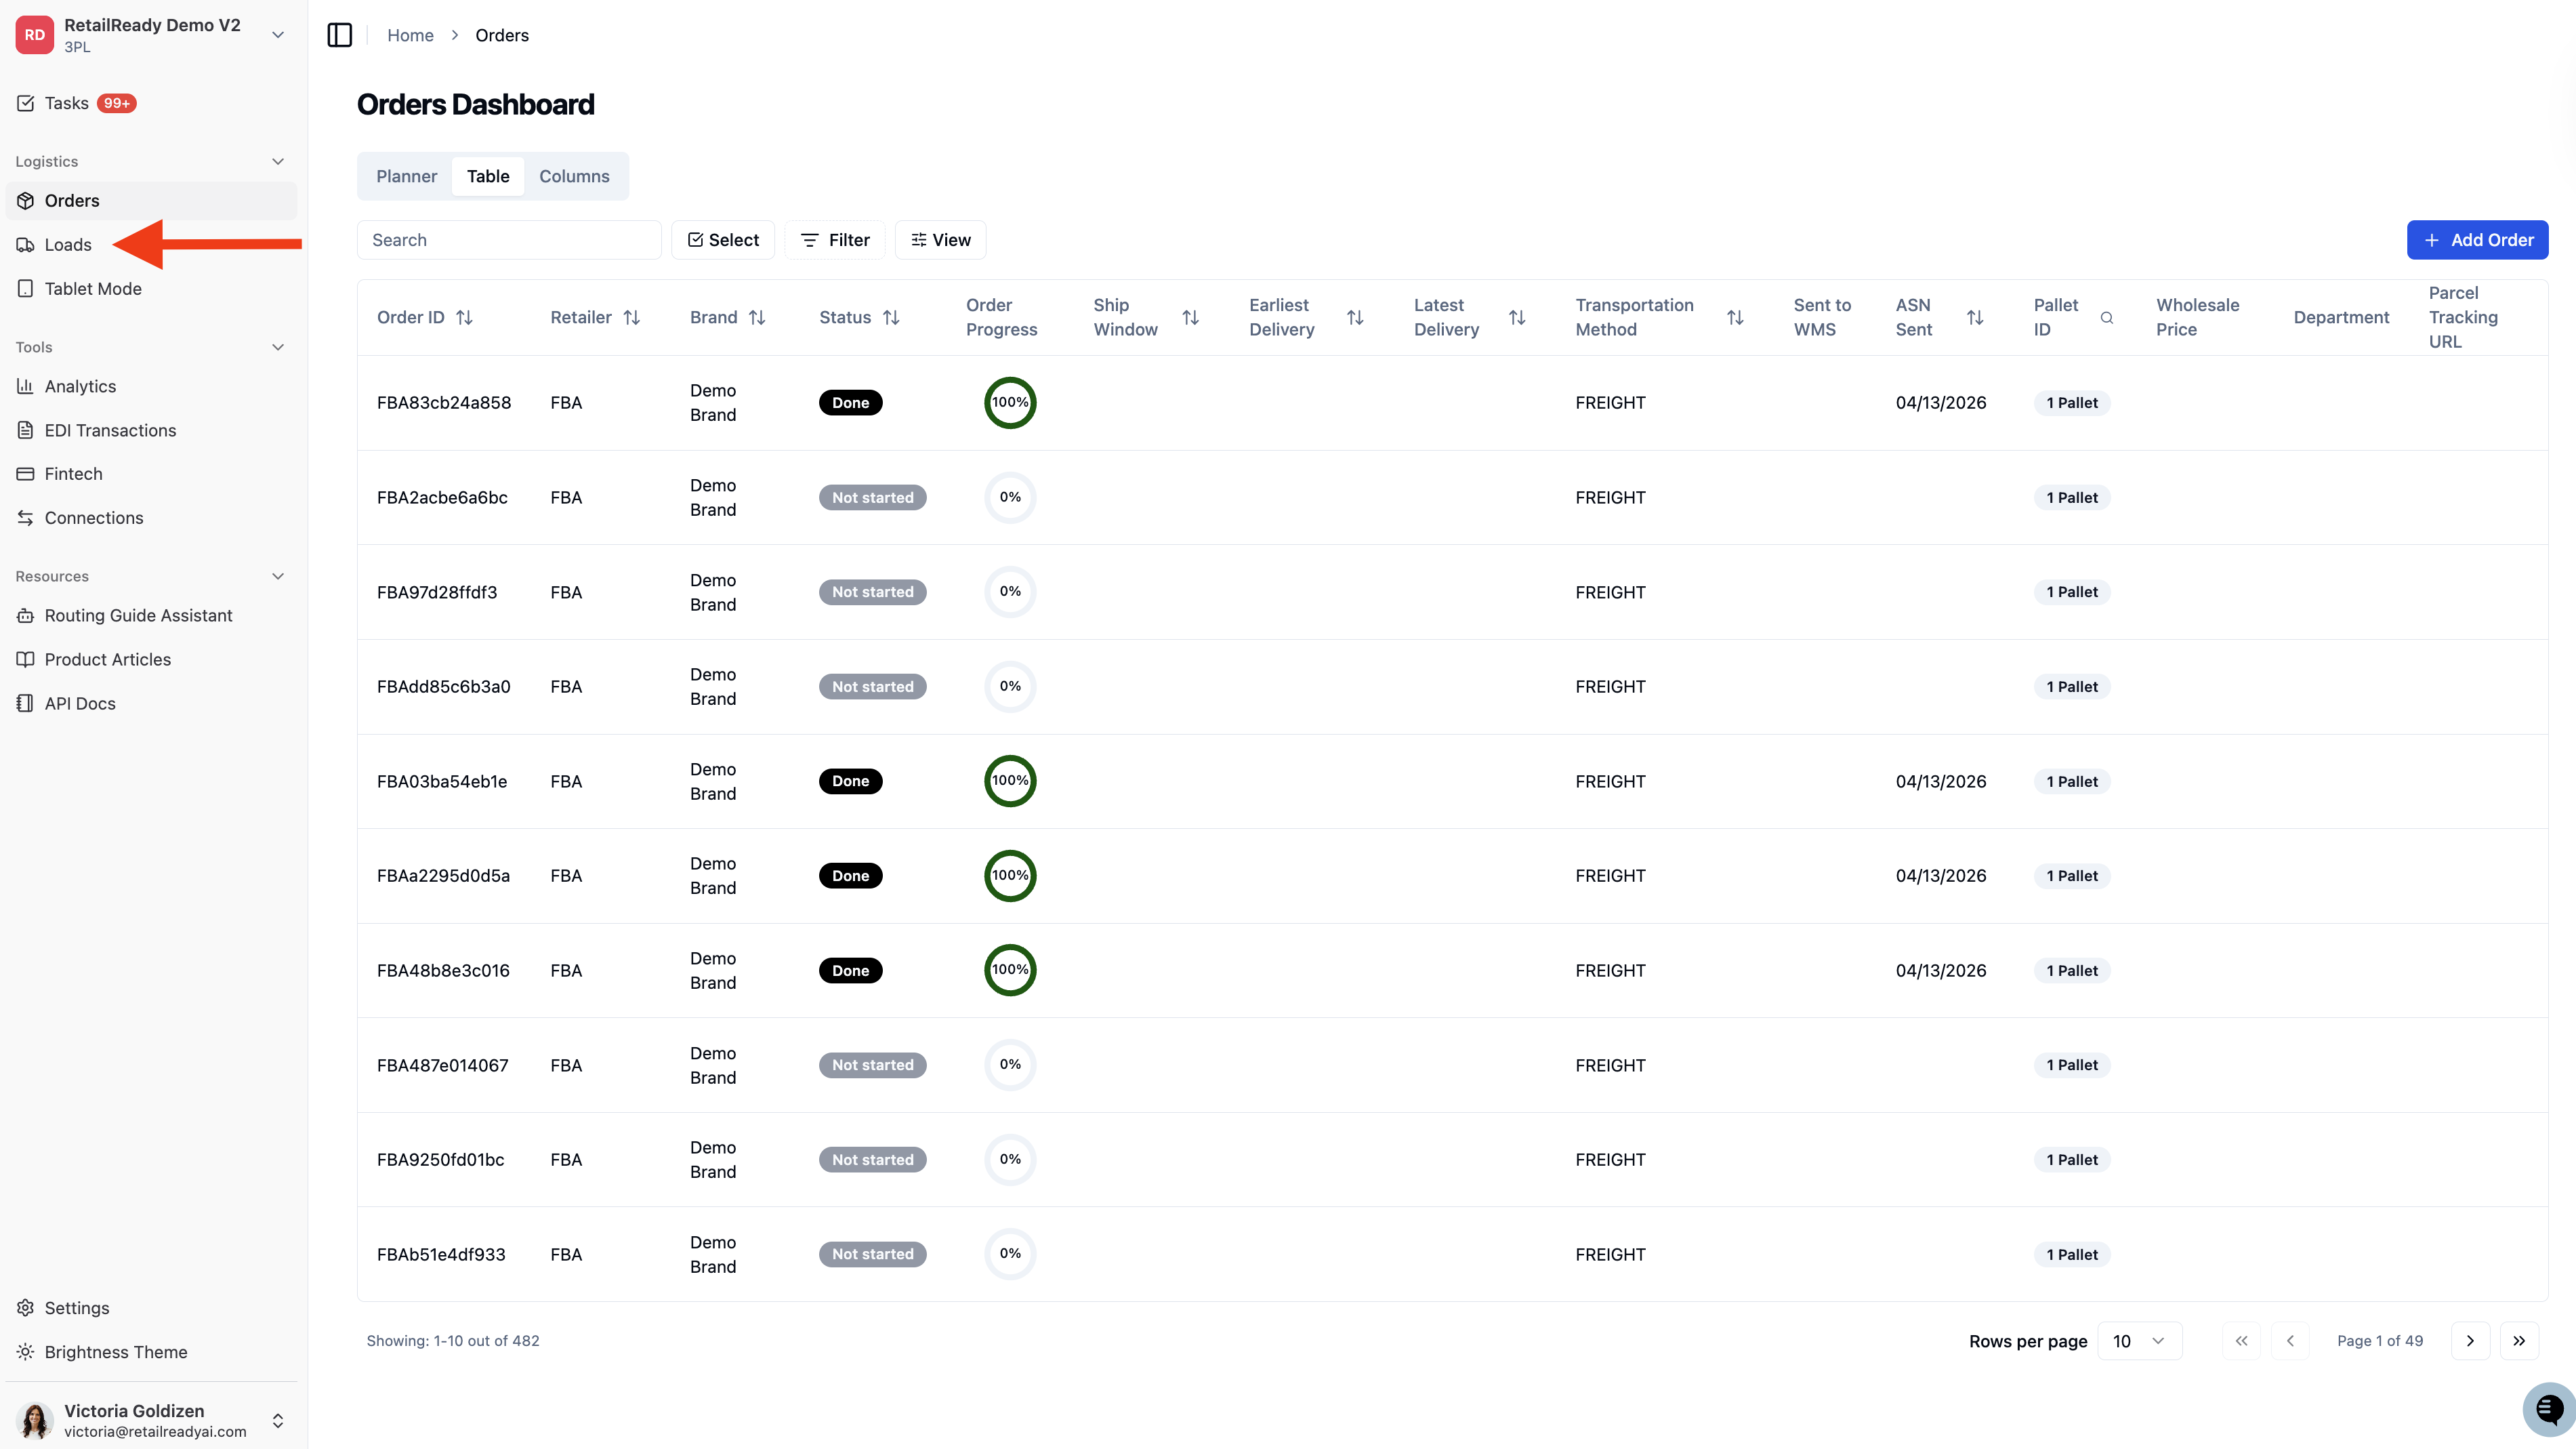Image resolution: width=2576 pixels, height=1449 pixels.
Task: Open Rows per page dropdown
Action: click(2139, 1341)
